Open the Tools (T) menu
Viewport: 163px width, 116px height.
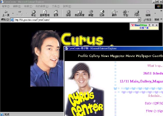tap(56, 6)
